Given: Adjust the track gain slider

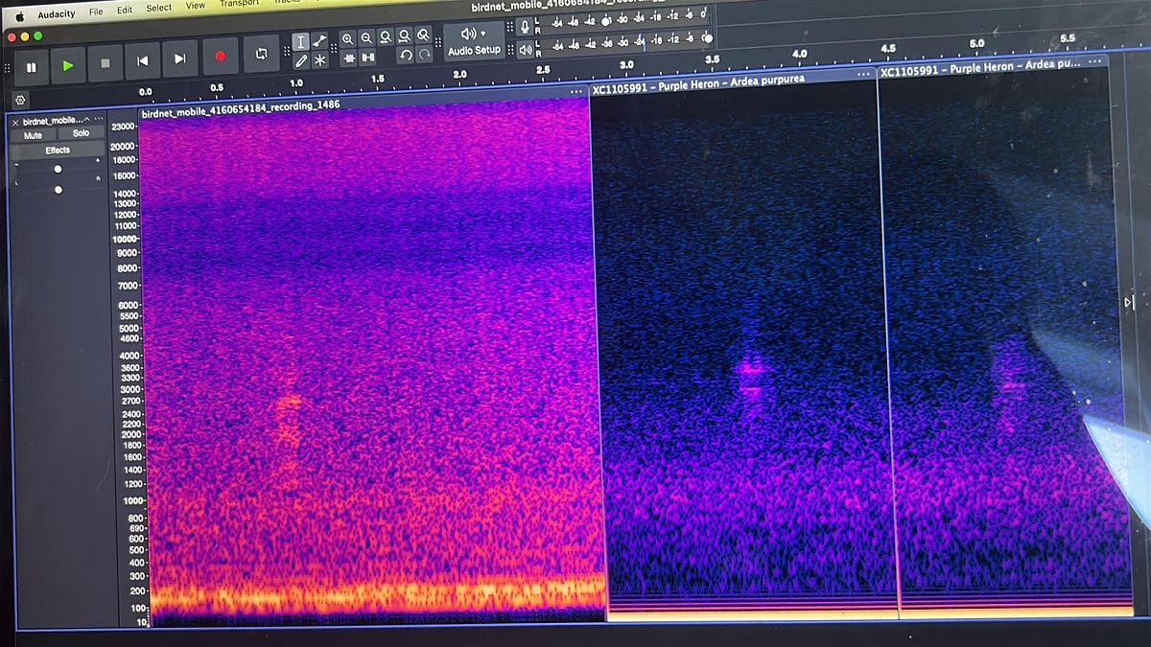Looking at the screenshot, I should 58,169.
